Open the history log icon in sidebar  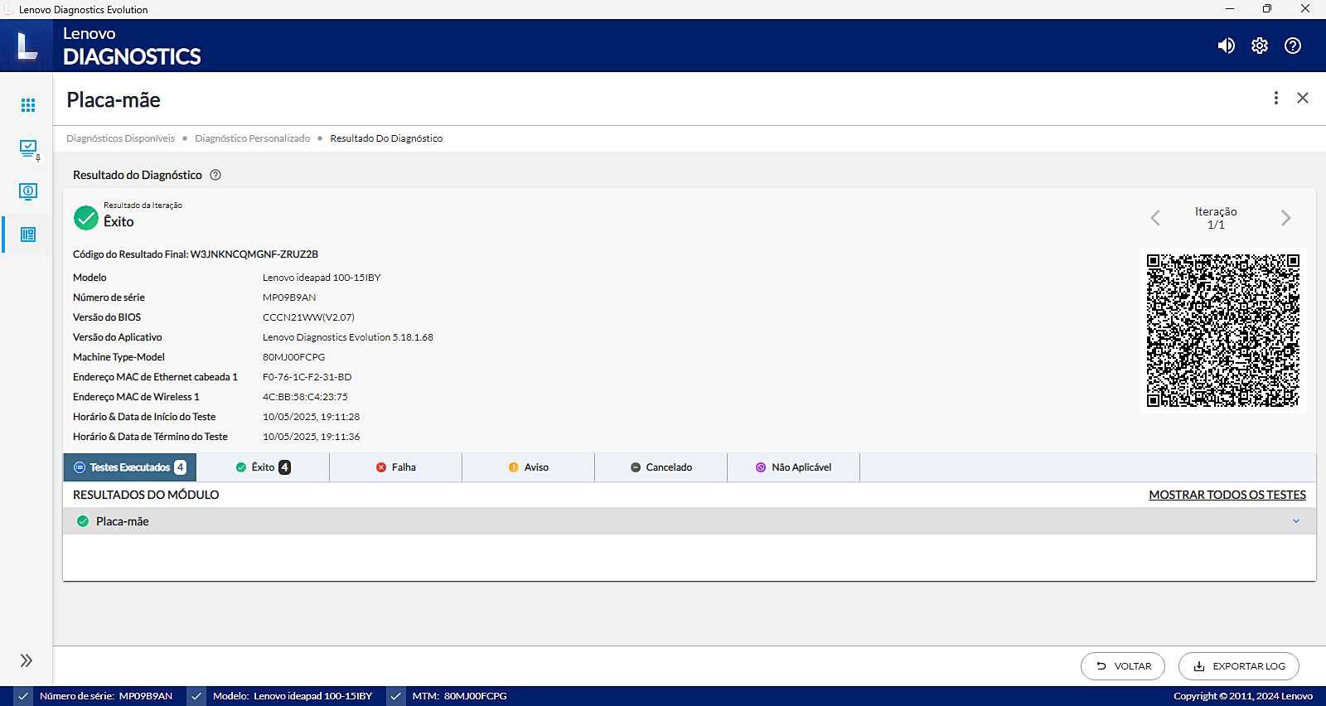pos(28,235)
